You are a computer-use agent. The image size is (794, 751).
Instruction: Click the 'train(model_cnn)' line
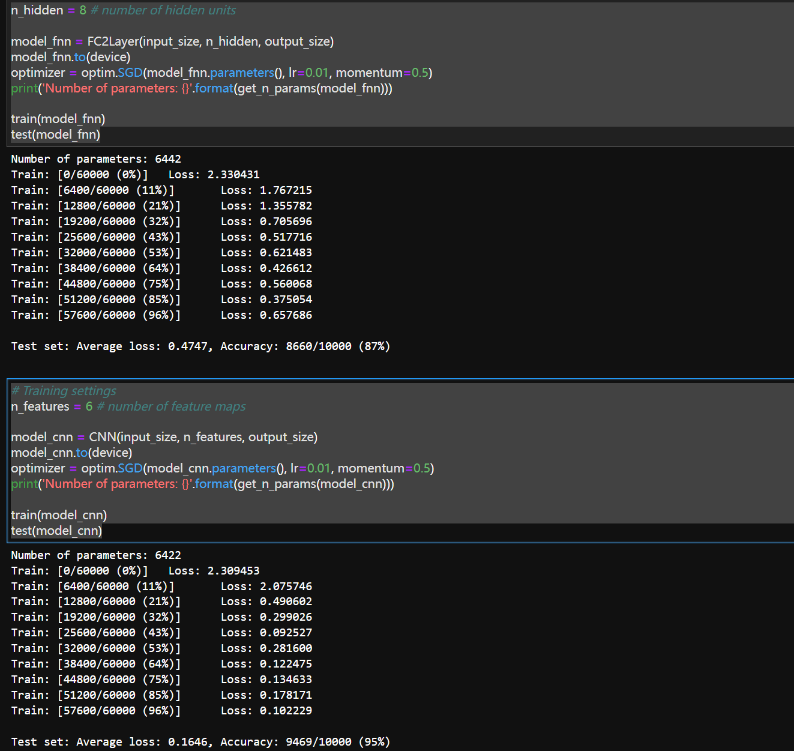click(x=59, y=515)
